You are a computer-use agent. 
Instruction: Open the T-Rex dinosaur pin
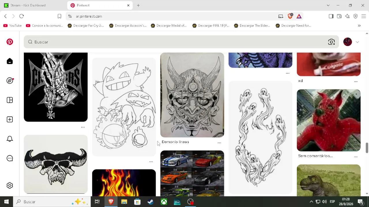point(329,180)
